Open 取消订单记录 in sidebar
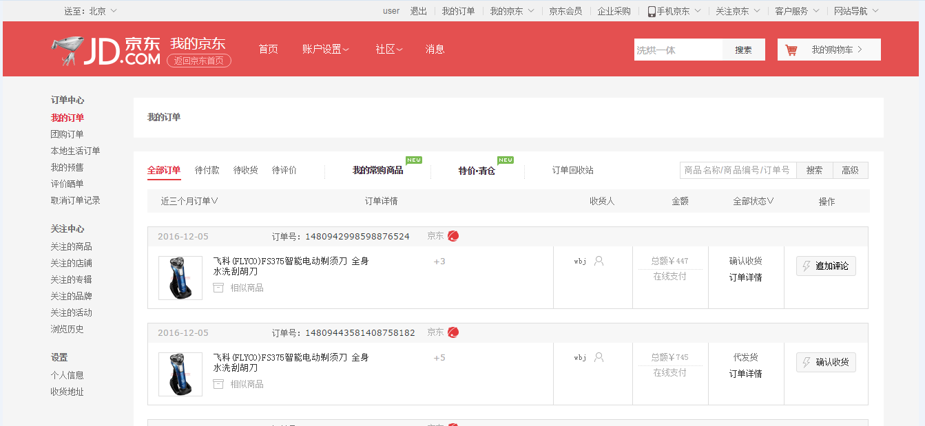 coord(75,200)
